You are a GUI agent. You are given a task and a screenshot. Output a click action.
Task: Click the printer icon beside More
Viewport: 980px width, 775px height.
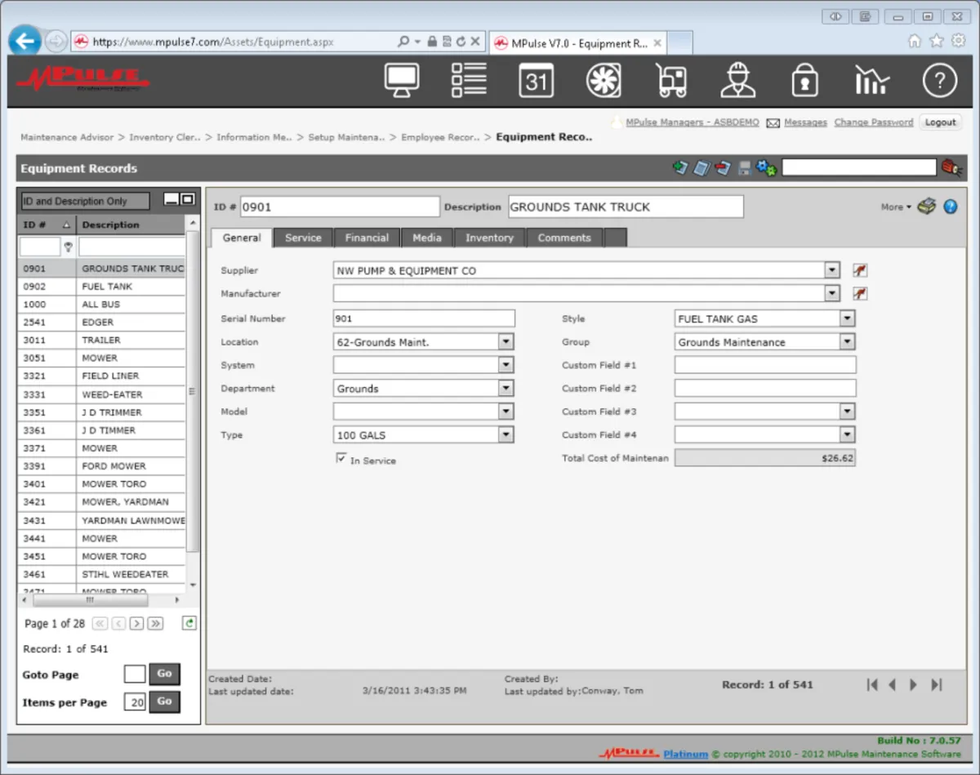(x=926, y=207)
